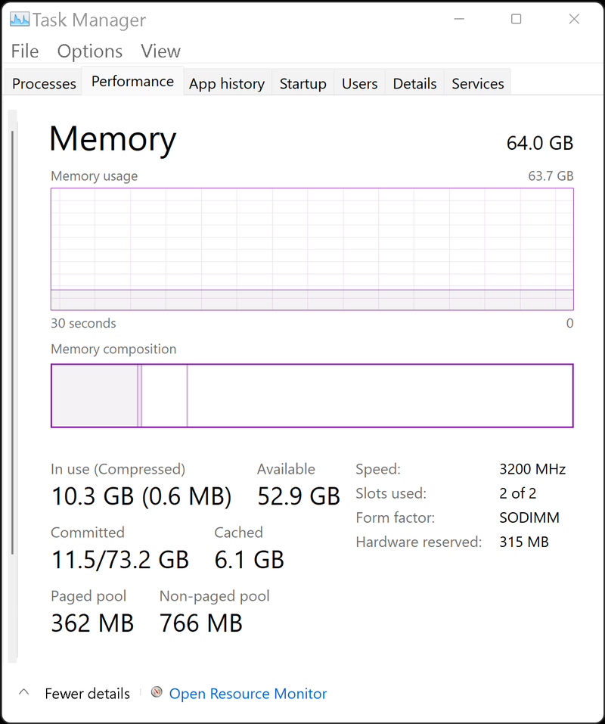Click the Open Resource Monitor link
Image resolution: width=605 pixels, height=724 pixels.
point(248,694)
